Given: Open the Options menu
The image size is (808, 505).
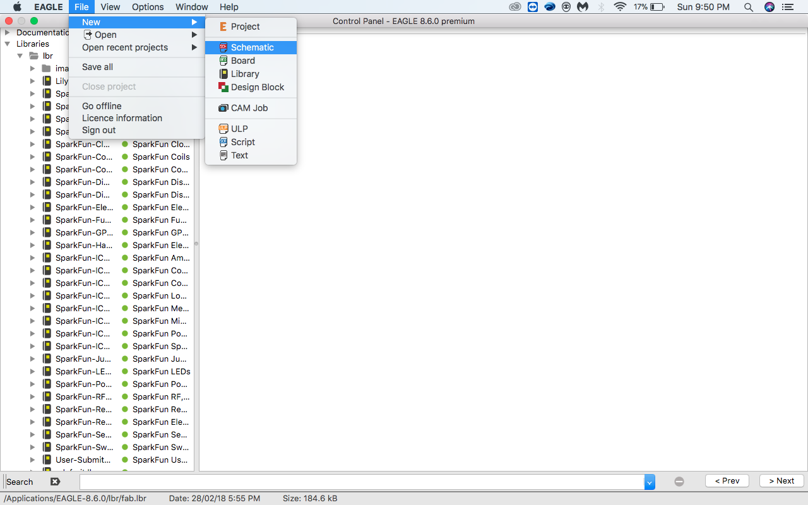Looking at the screenshot, I should coord(148,7).
